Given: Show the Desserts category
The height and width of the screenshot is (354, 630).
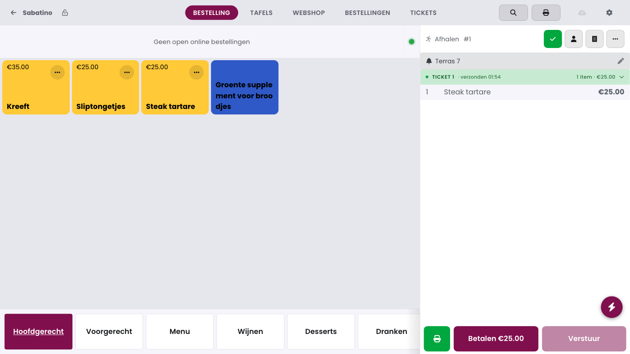Looking at the screenshot, I should tap(321, 332).
